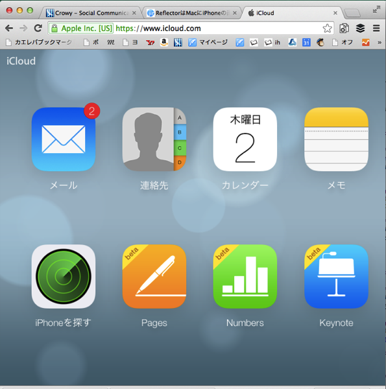Close the iCloud tab
Viewport: 386px width, 389px height.
click(335, 13)
